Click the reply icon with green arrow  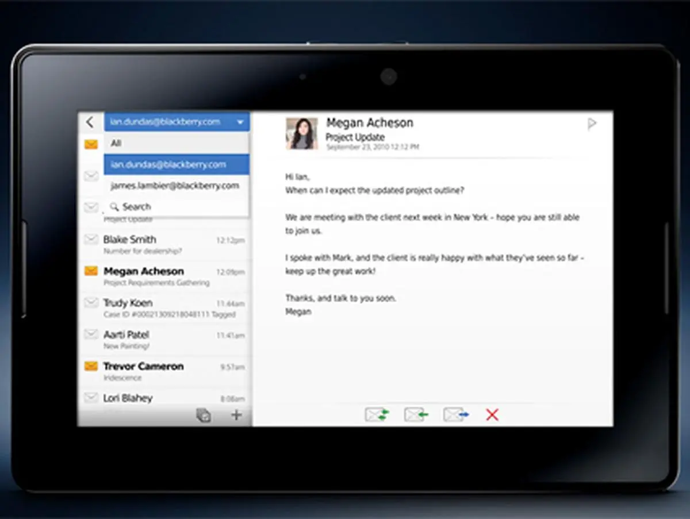(416, 414)
